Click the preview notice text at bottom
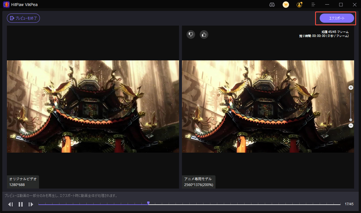 pyautogui.click(x=61, y=196)
